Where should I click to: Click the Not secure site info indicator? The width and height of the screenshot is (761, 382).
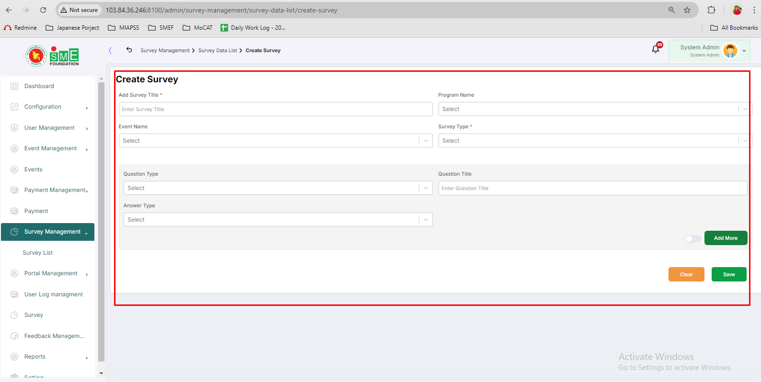click(79, 10)
